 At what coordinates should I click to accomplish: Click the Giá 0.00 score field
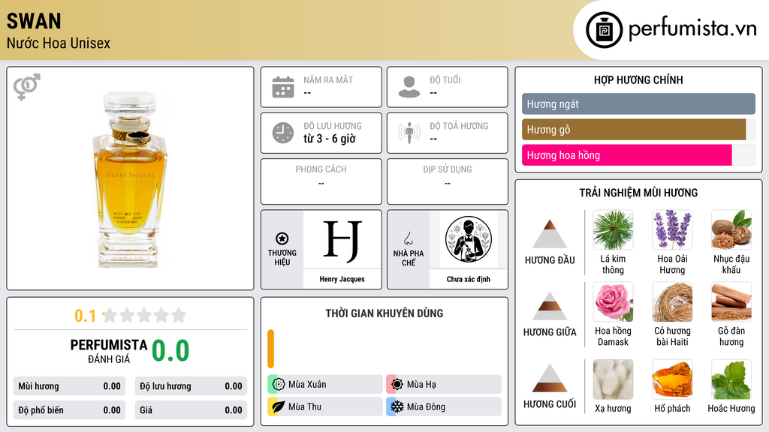pos(191,410)
